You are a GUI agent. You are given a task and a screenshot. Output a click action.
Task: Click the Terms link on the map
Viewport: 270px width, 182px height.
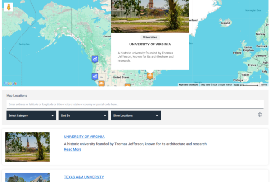tap(264, 85)
